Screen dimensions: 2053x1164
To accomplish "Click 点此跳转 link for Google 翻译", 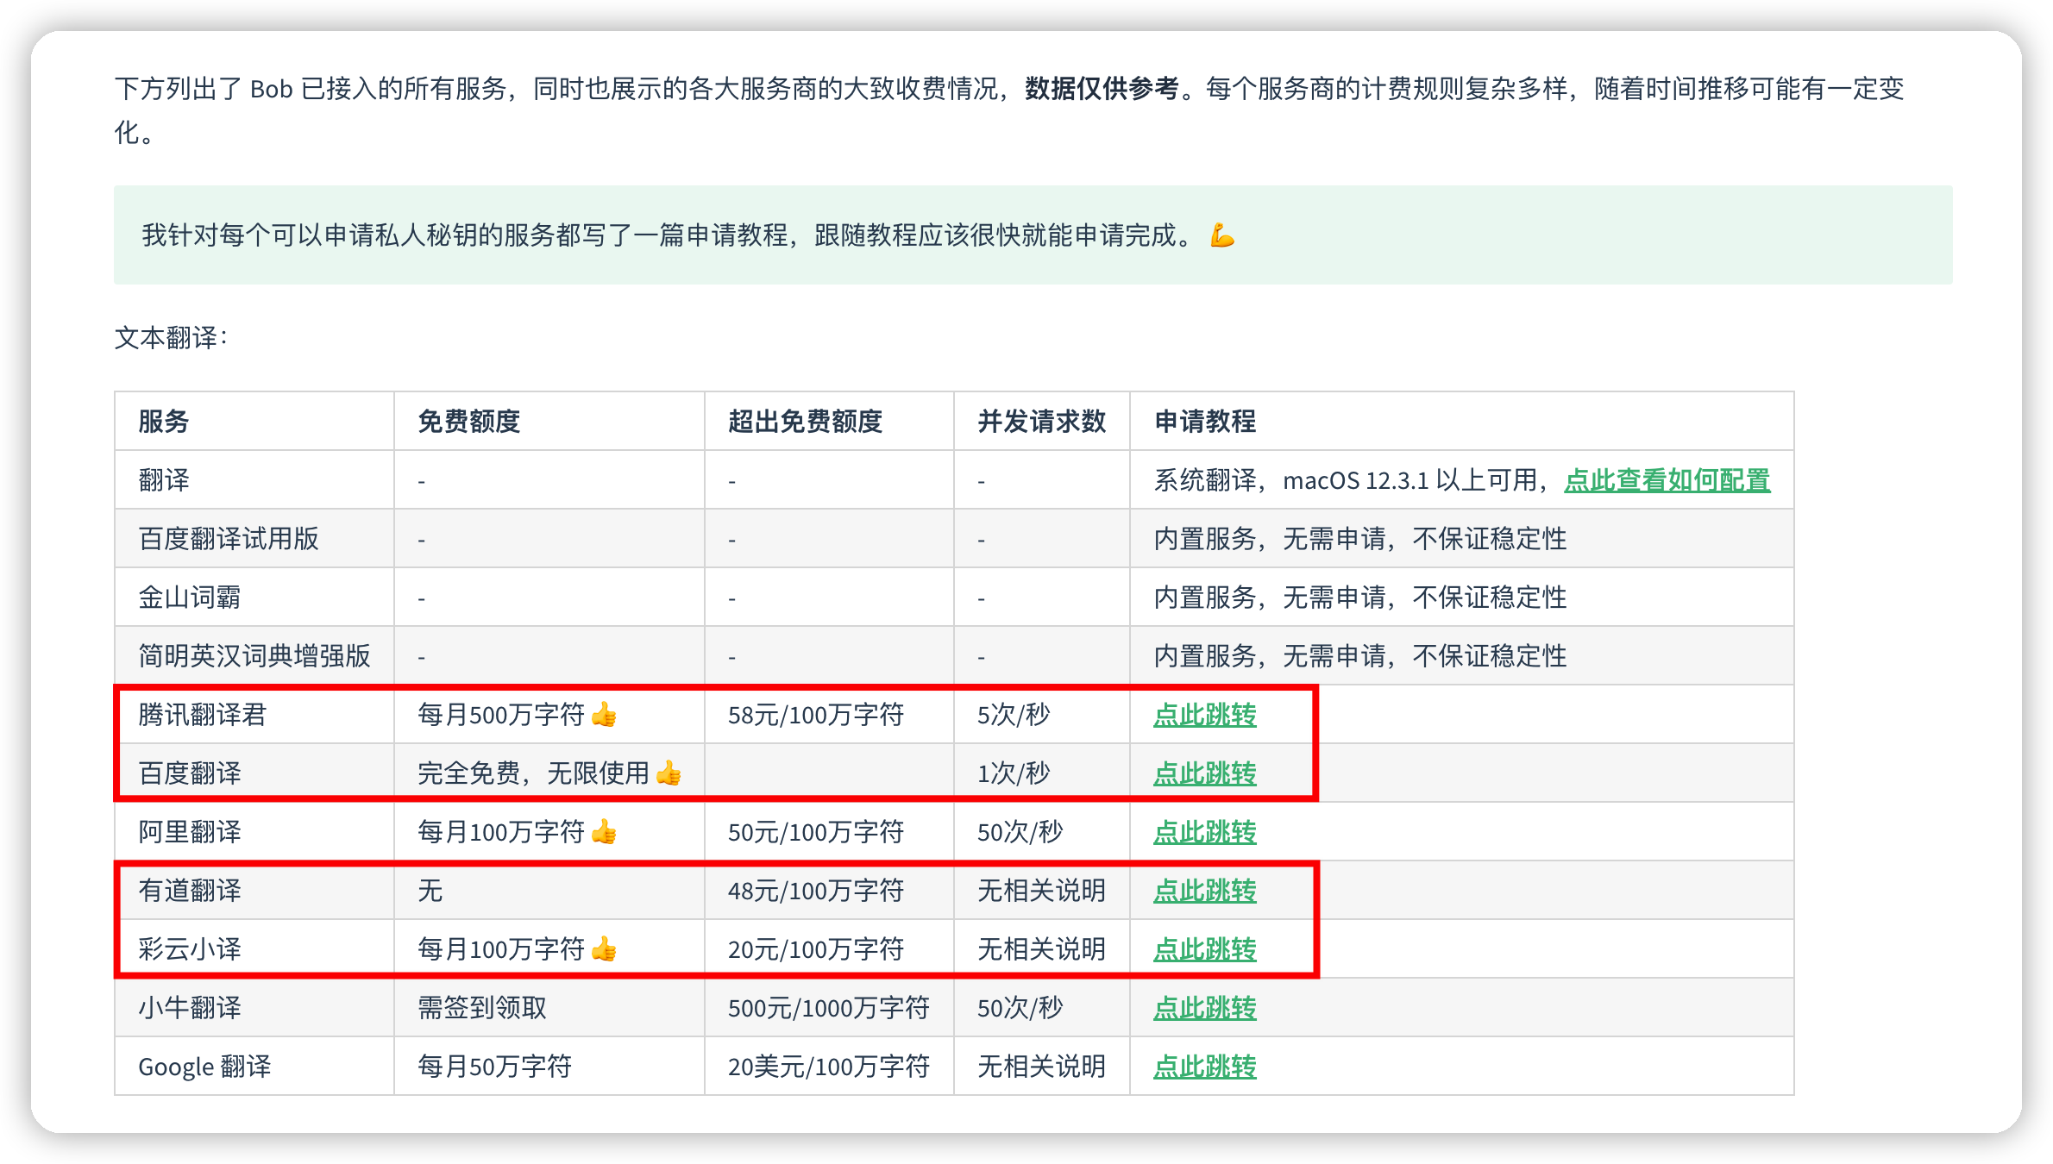I will tap(1204, 1067).
